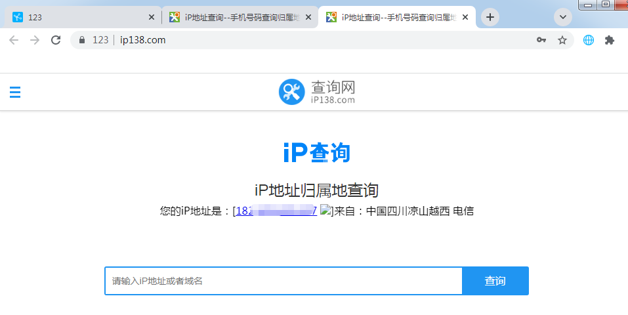The width and height of the screenshot is (628, 315).
Task: Close the active iP地址查询 tab
Action: 465,17
